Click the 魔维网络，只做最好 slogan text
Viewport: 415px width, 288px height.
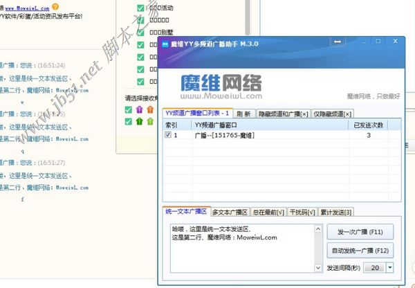(x=373, y=96)
